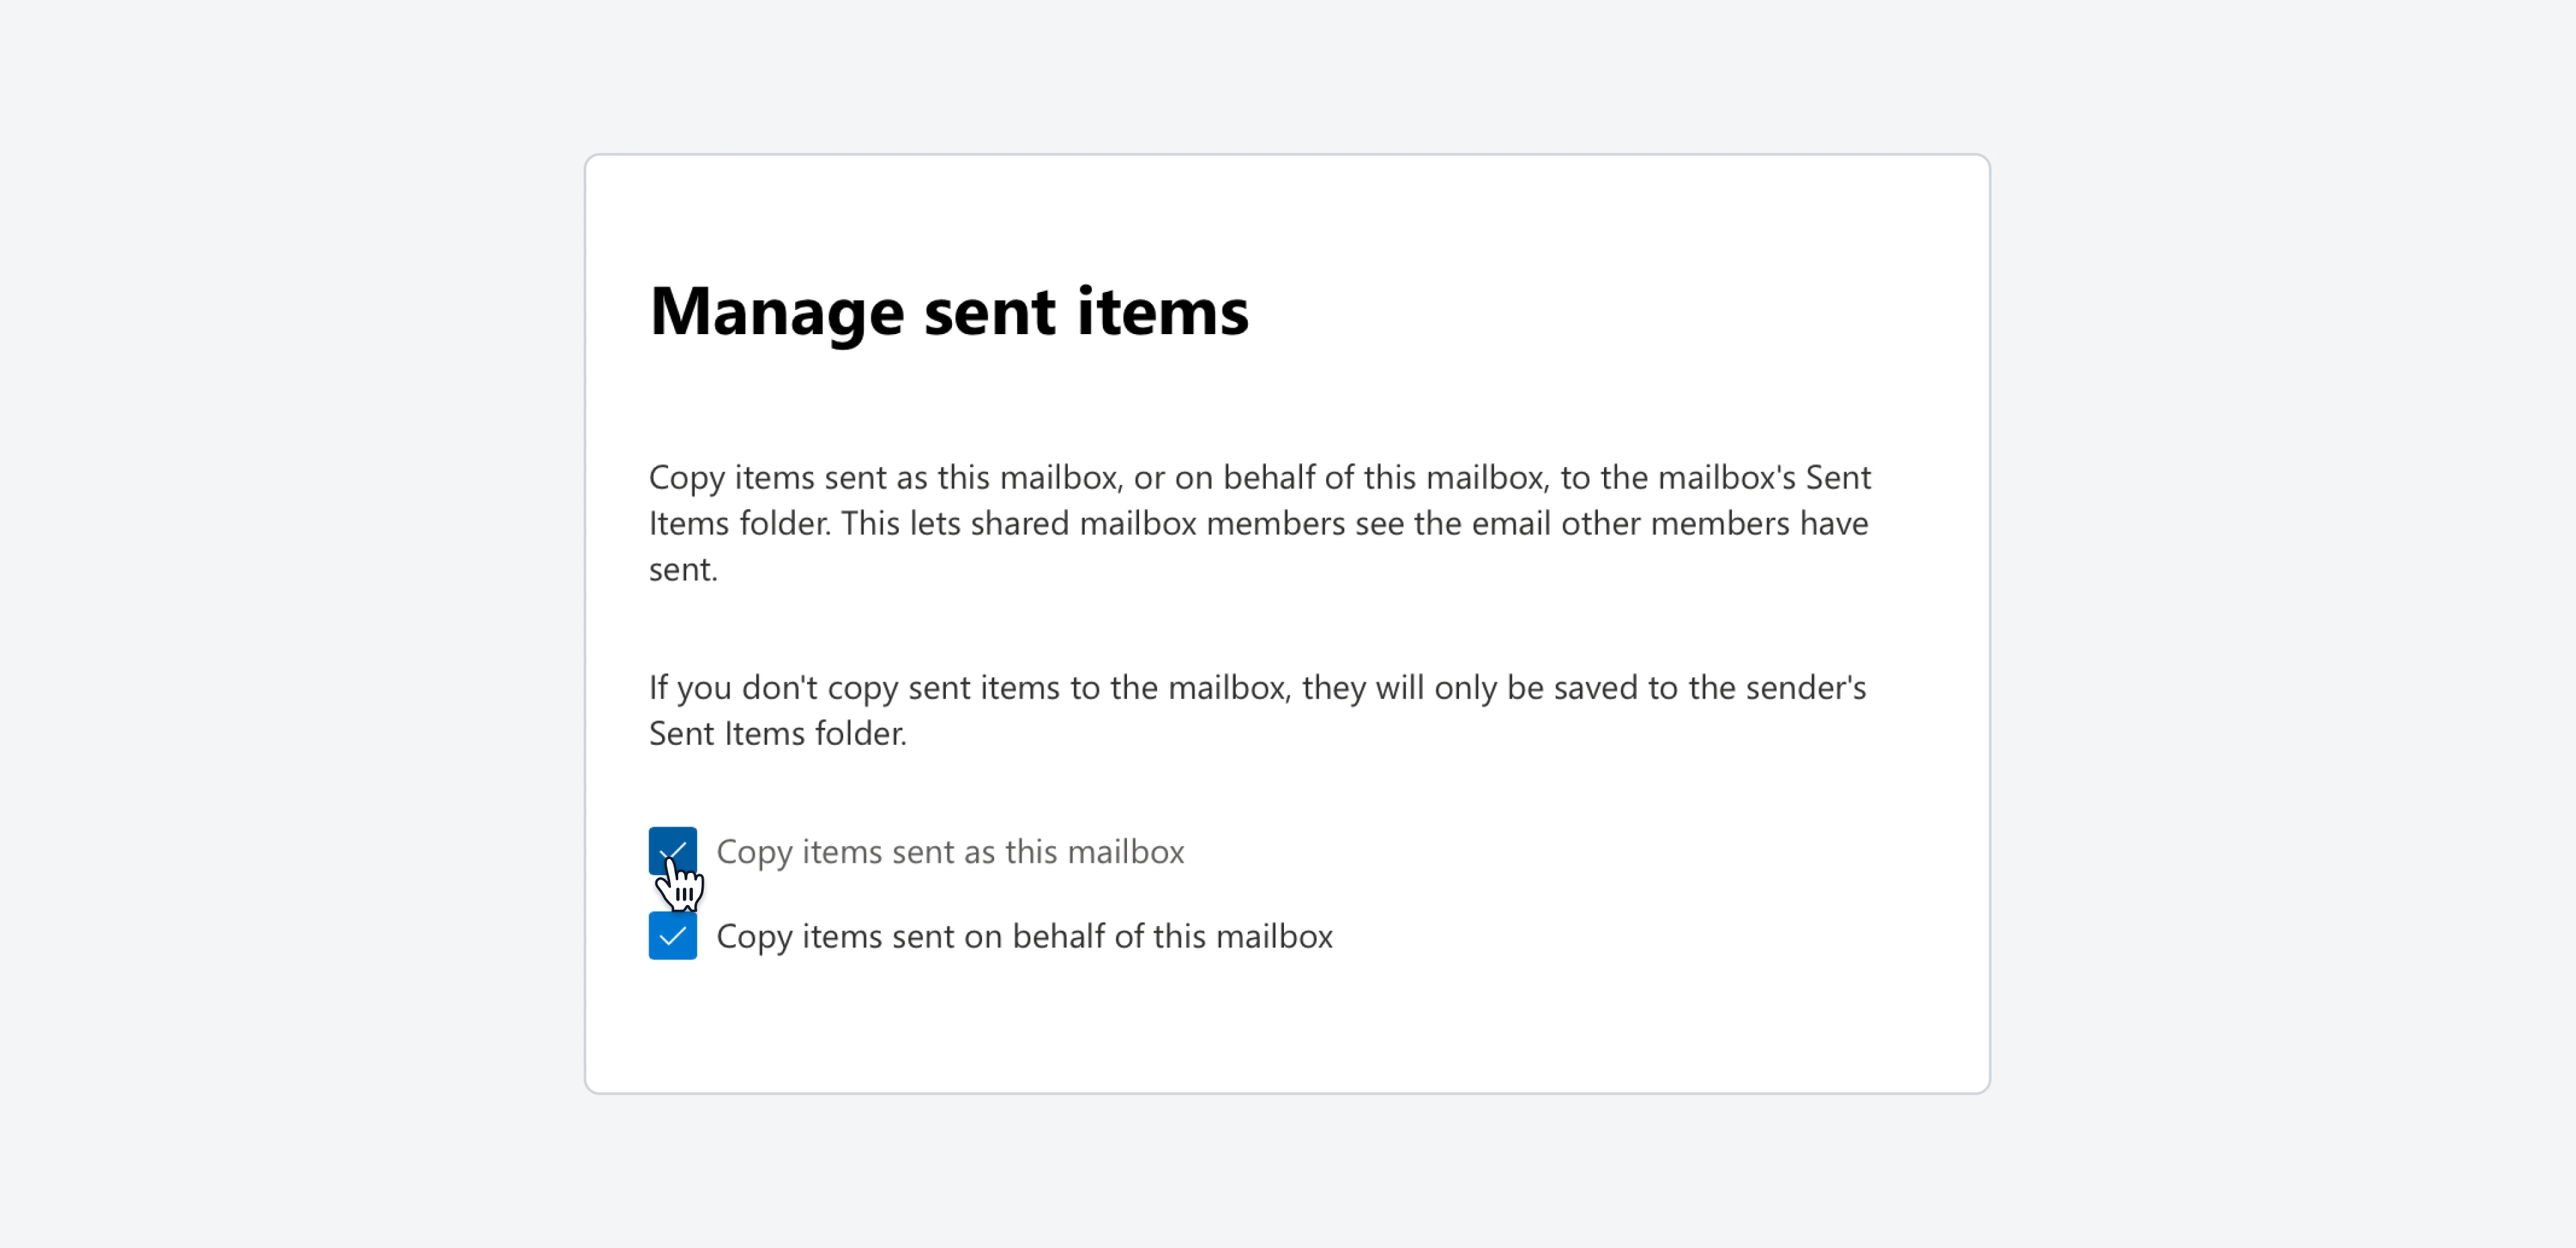
Task: Uncheck "Copy items sent on behalf" checkbox
Action: coord(672,936)
